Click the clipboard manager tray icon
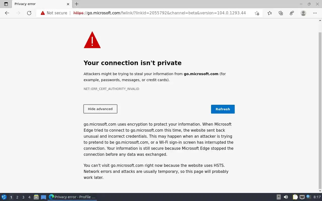 click(295, 197)
